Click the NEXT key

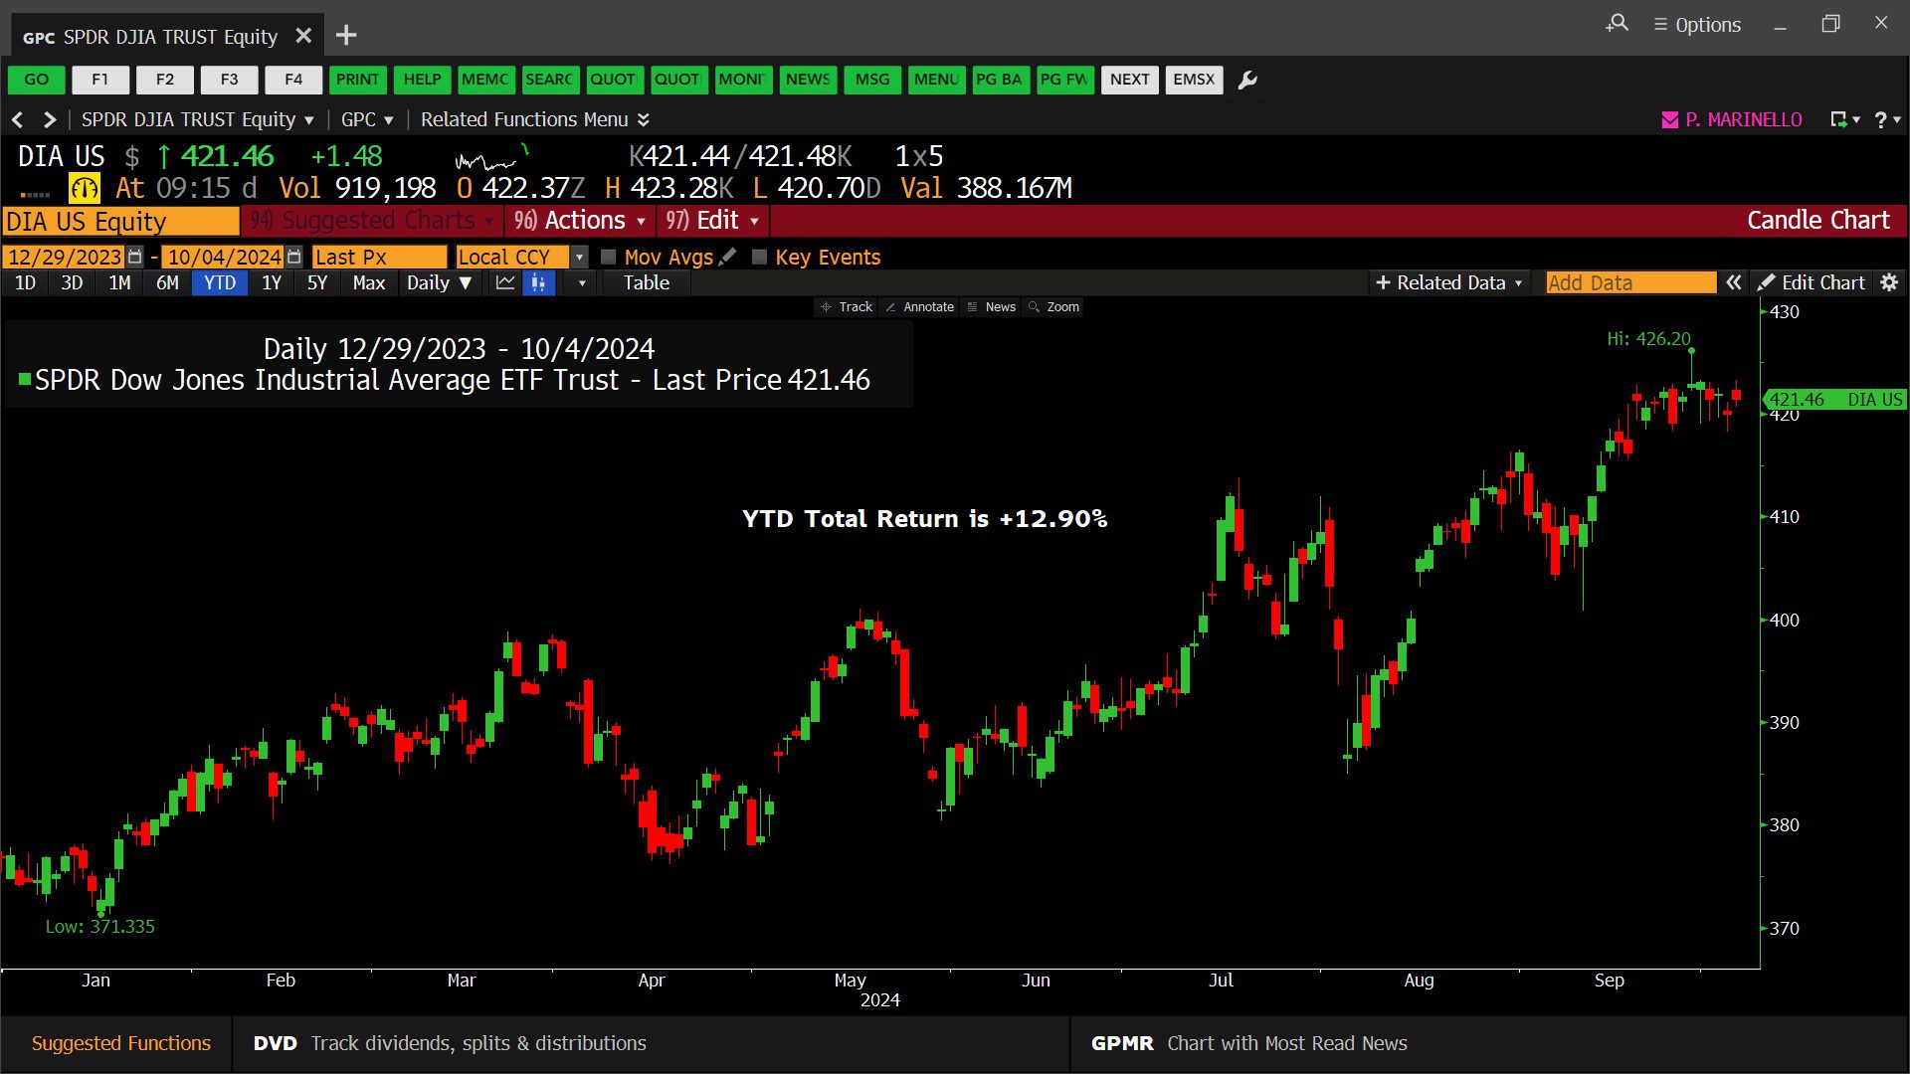click(x=1130, y=80)
